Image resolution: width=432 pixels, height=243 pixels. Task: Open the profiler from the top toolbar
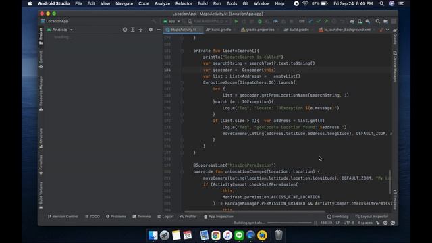(275, 21)
